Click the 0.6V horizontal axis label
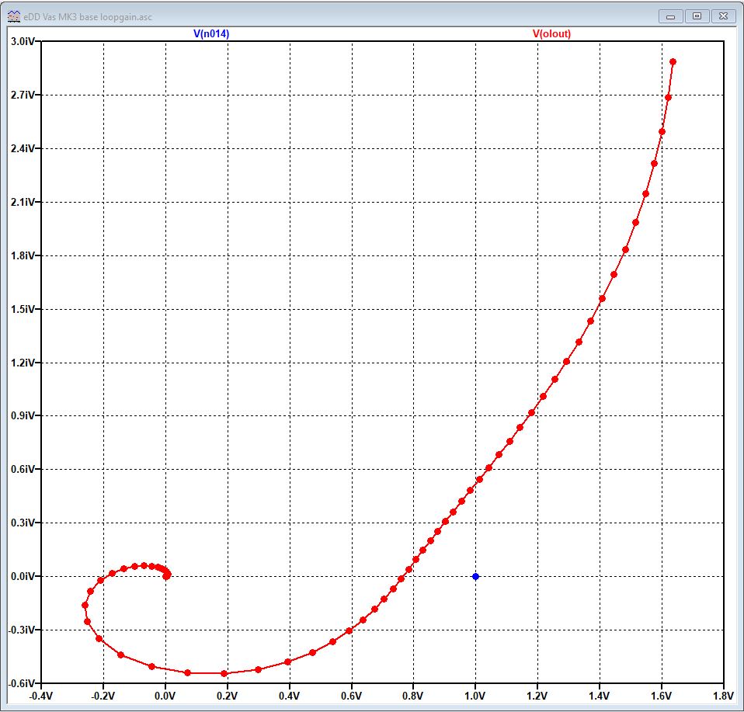 pyautogui.click(x=352, y=696)
